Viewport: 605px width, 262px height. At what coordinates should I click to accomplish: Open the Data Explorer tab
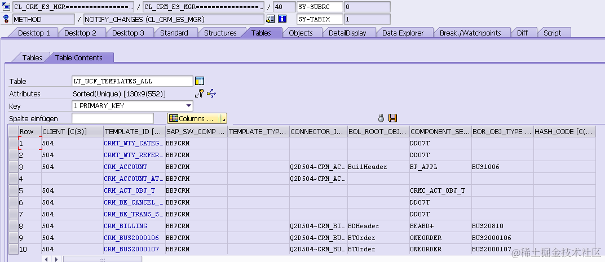(x=403, y=33)
